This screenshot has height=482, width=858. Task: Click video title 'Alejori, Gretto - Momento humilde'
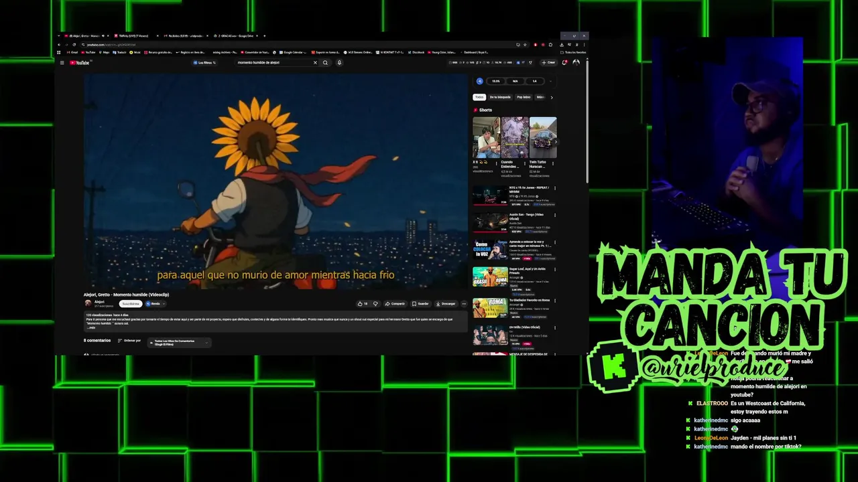[126, 295]
